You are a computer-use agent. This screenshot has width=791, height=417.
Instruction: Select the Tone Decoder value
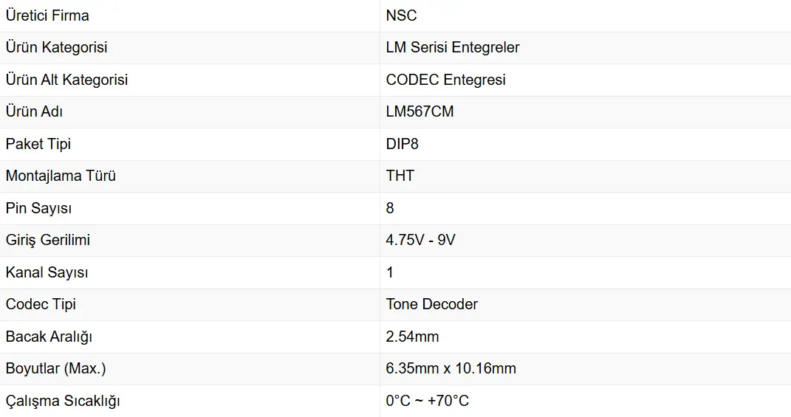coord(431,304)
